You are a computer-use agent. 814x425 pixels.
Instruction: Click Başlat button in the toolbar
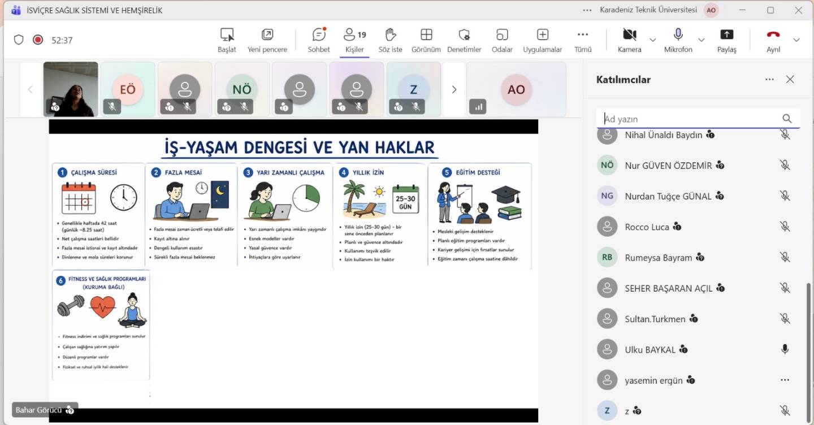[227, 35]
